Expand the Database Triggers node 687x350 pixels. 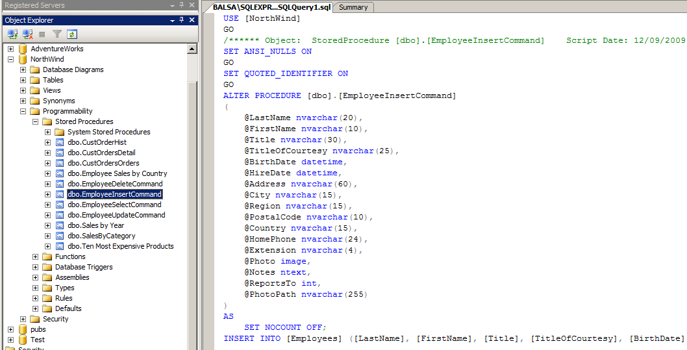pos(36,268)
